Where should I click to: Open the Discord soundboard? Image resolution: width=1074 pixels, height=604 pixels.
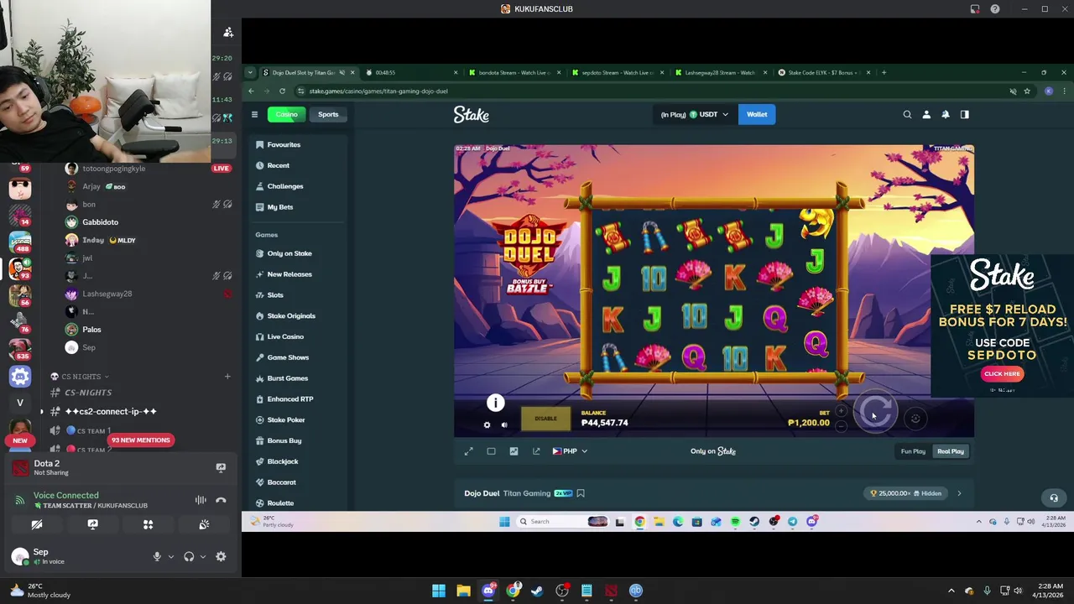[204, 524]
